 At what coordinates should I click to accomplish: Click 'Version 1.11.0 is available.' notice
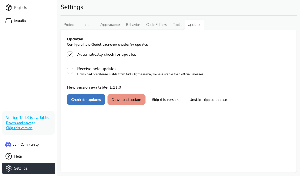click(x=28, y=118)
